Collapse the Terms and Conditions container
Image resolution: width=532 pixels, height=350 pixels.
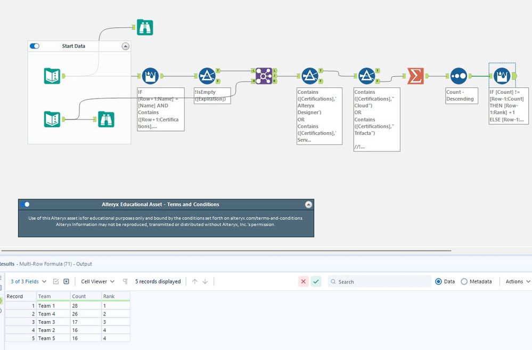click(308, 205)
